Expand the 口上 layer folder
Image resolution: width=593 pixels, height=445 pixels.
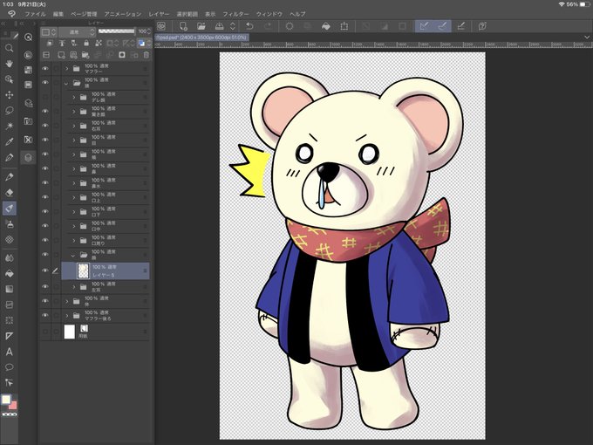coord(74,197)
